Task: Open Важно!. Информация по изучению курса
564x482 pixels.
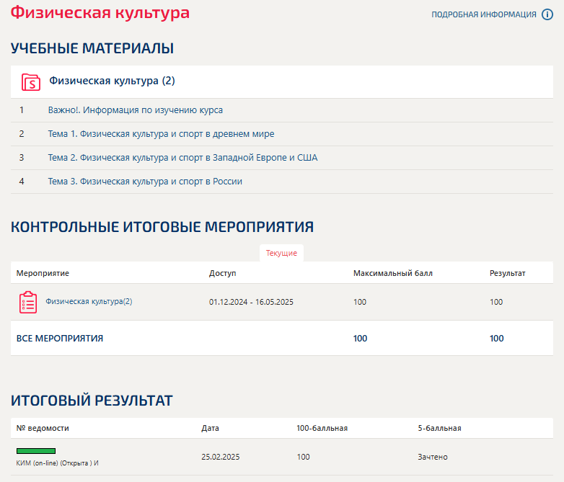Action: [136, 110]
